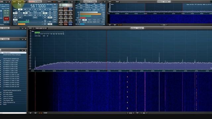Image resolution: width=212 pixels, height=119 pixels.
Task: Select SAM demodulation mode
Action: [25, 10]
